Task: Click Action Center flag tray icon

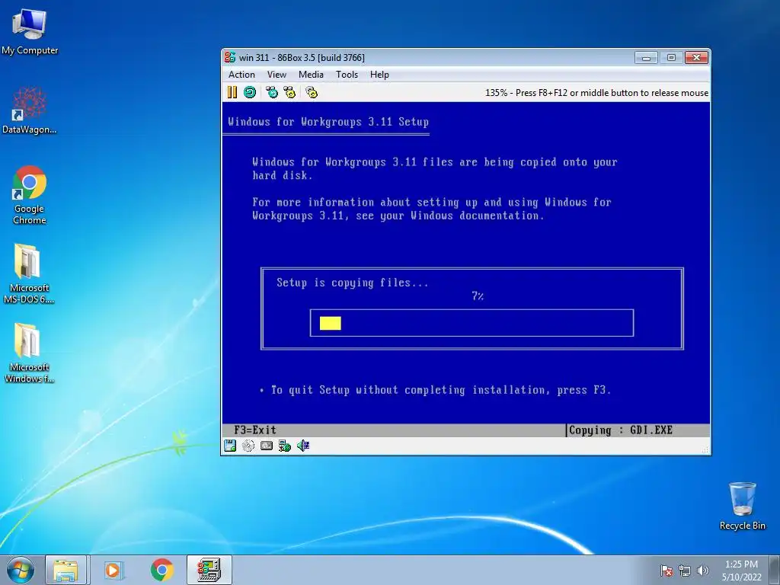Action: tap(667, 571)
